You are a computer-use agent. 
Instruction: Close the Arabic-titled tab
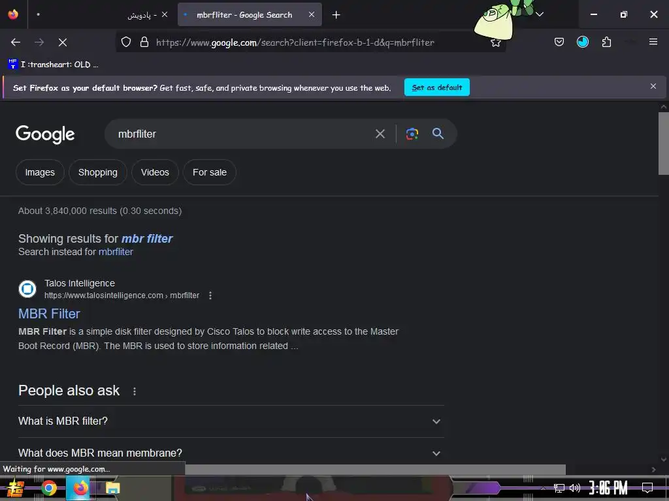(164, 14)
